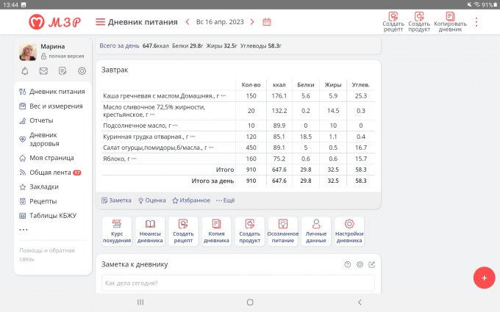
Task: Expand the Ещё options under breakfast
Action: click(225, 200)
